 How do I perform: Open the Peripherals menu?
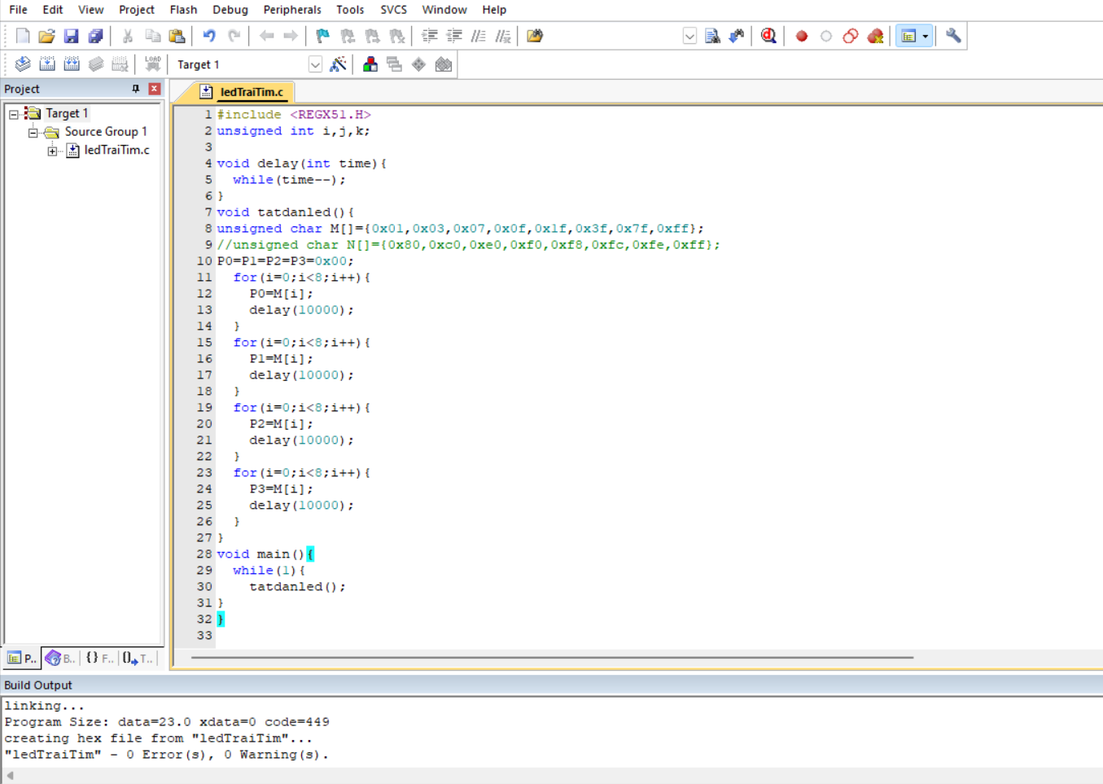coord(291,10)
